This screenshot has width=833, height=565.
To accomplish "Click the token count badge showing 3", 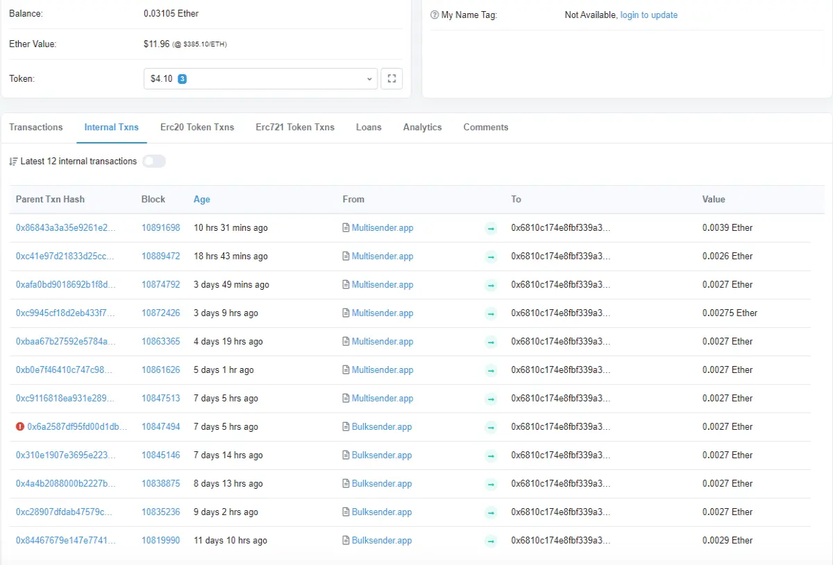I will [182, 79].
